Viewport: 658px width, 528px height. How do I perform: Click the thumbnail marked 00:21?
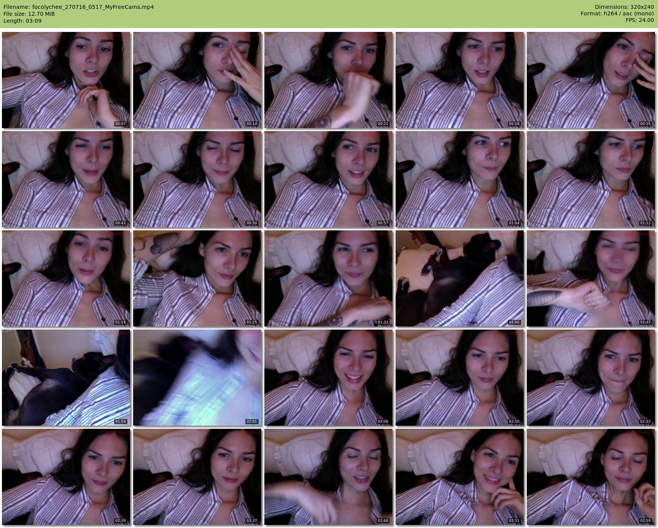329,80
